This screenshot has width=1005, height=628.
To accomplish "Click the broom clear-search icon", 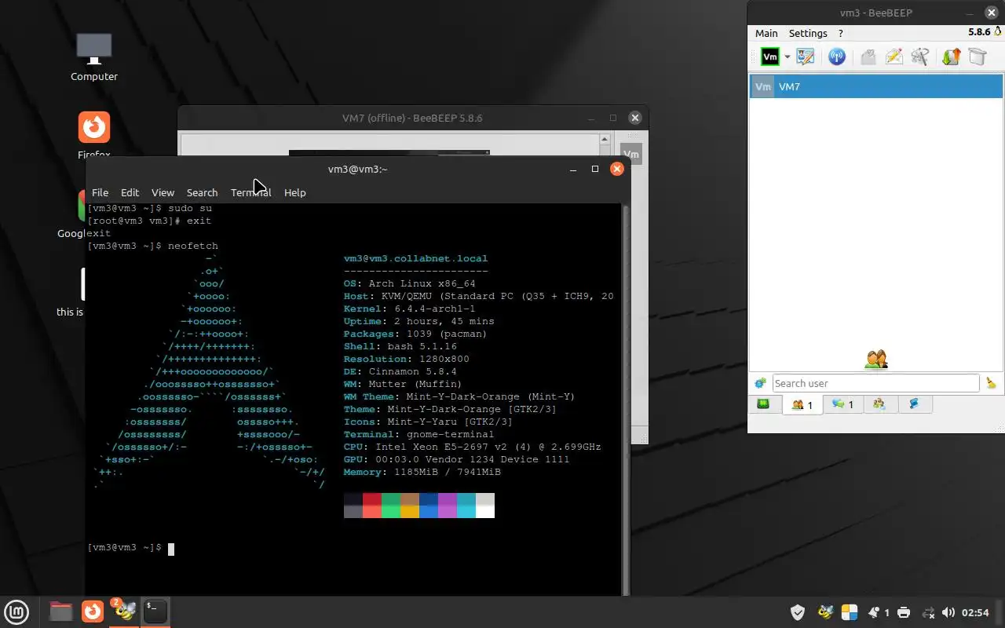I will click(991, 383).
